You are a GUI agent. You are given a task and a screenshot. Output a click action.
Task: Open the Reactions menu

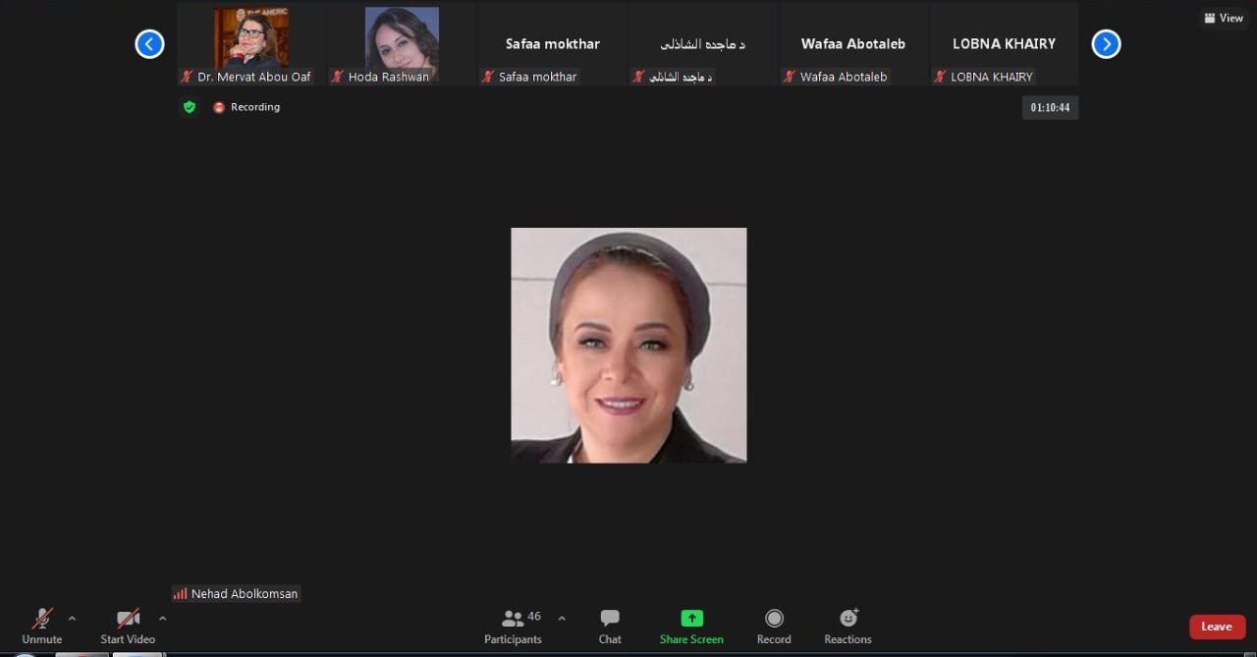(847, 625)
